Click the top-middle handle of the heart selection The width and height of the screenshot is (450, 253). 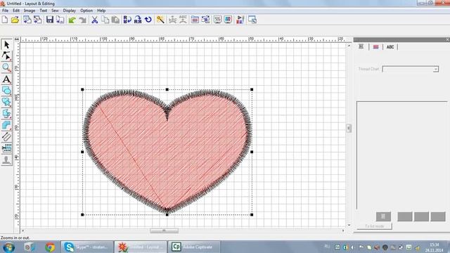tap(167, 89)
